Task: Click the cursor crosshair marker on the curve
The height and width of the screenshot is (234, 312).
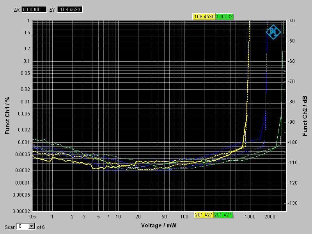Action: [204, 161]
